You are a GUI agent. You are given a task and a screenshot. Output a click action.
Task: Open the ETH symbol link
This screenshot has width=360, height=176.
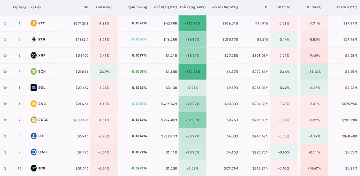tap(42, 40)
